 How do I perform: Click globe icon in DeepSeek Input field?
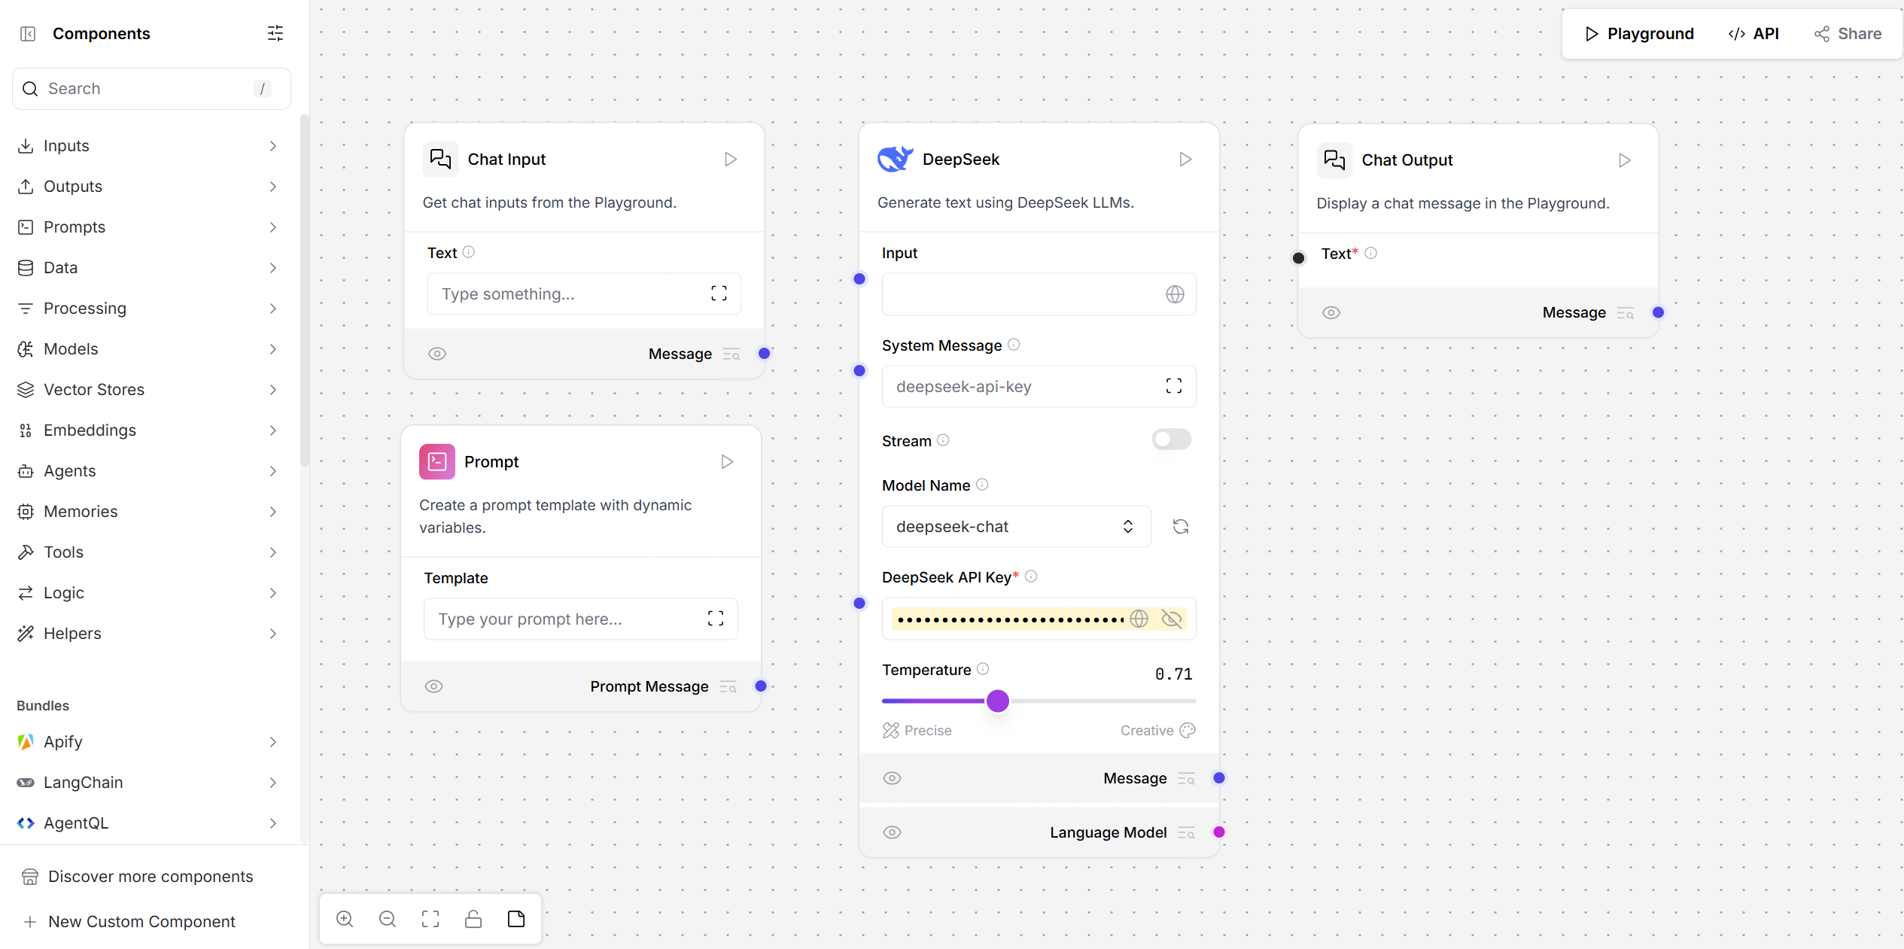[x=1175, y=294]
